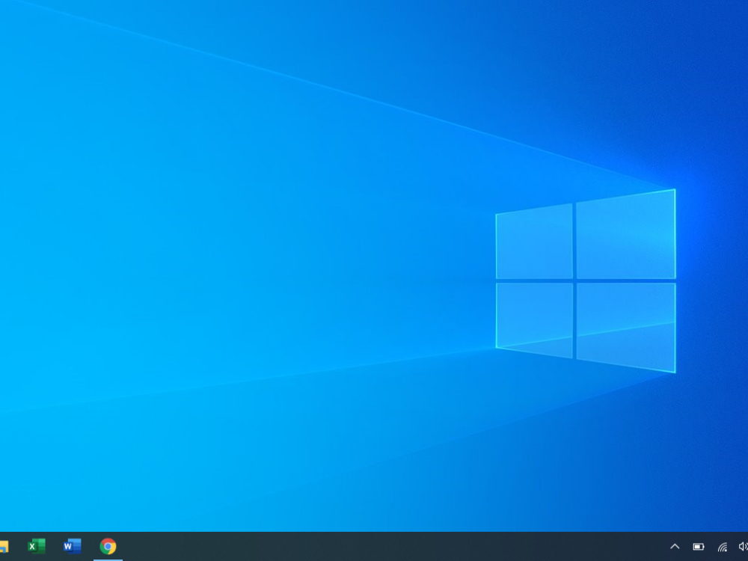Expand the hidden system tray icons
The width and height of the screenshot is (748, 561).
[x=675, y=547]
